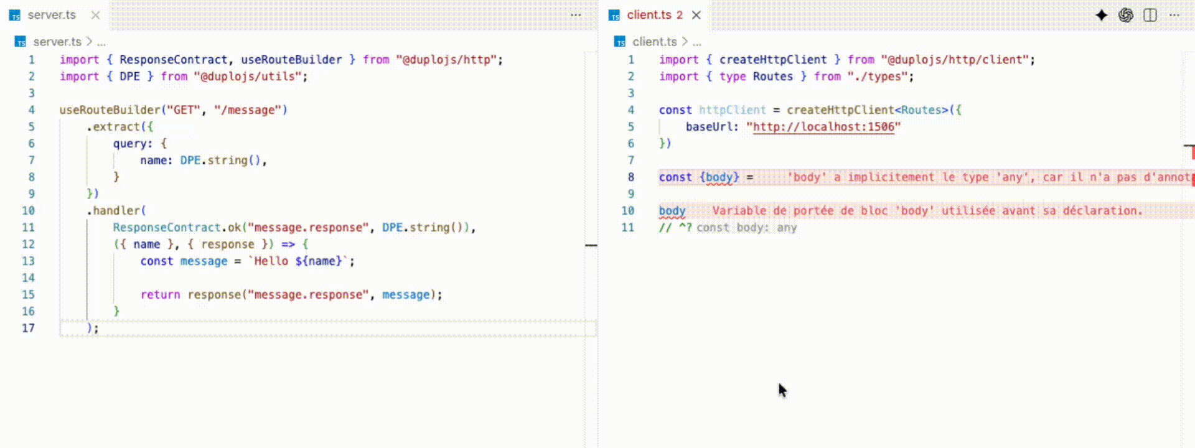Close the server.ts tab
The height and width of the screenshot is (448, 1195).
pyautogui.click(x=95, y=15)
